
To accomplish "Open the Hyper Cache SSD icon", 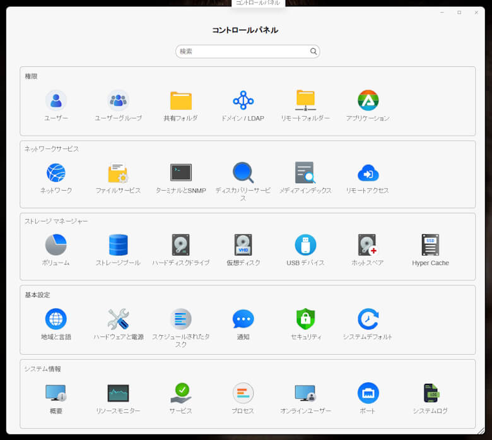I will pos(430,245).
